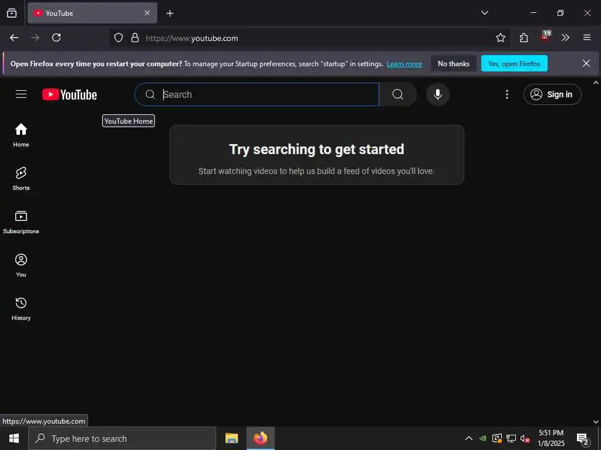Open Firefox View recent browsing icon

pos(12,13)
